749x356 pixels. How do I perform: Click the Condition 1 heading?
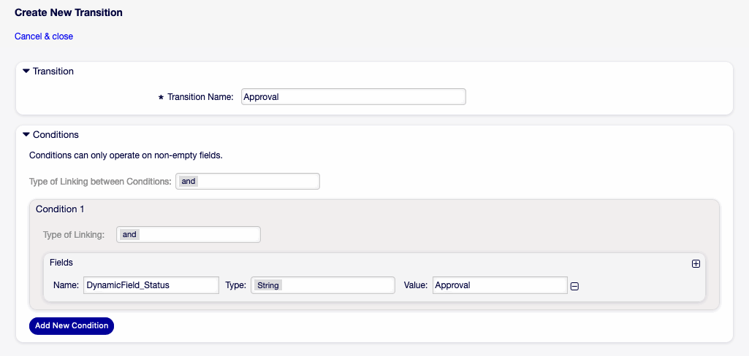[60, 209]
